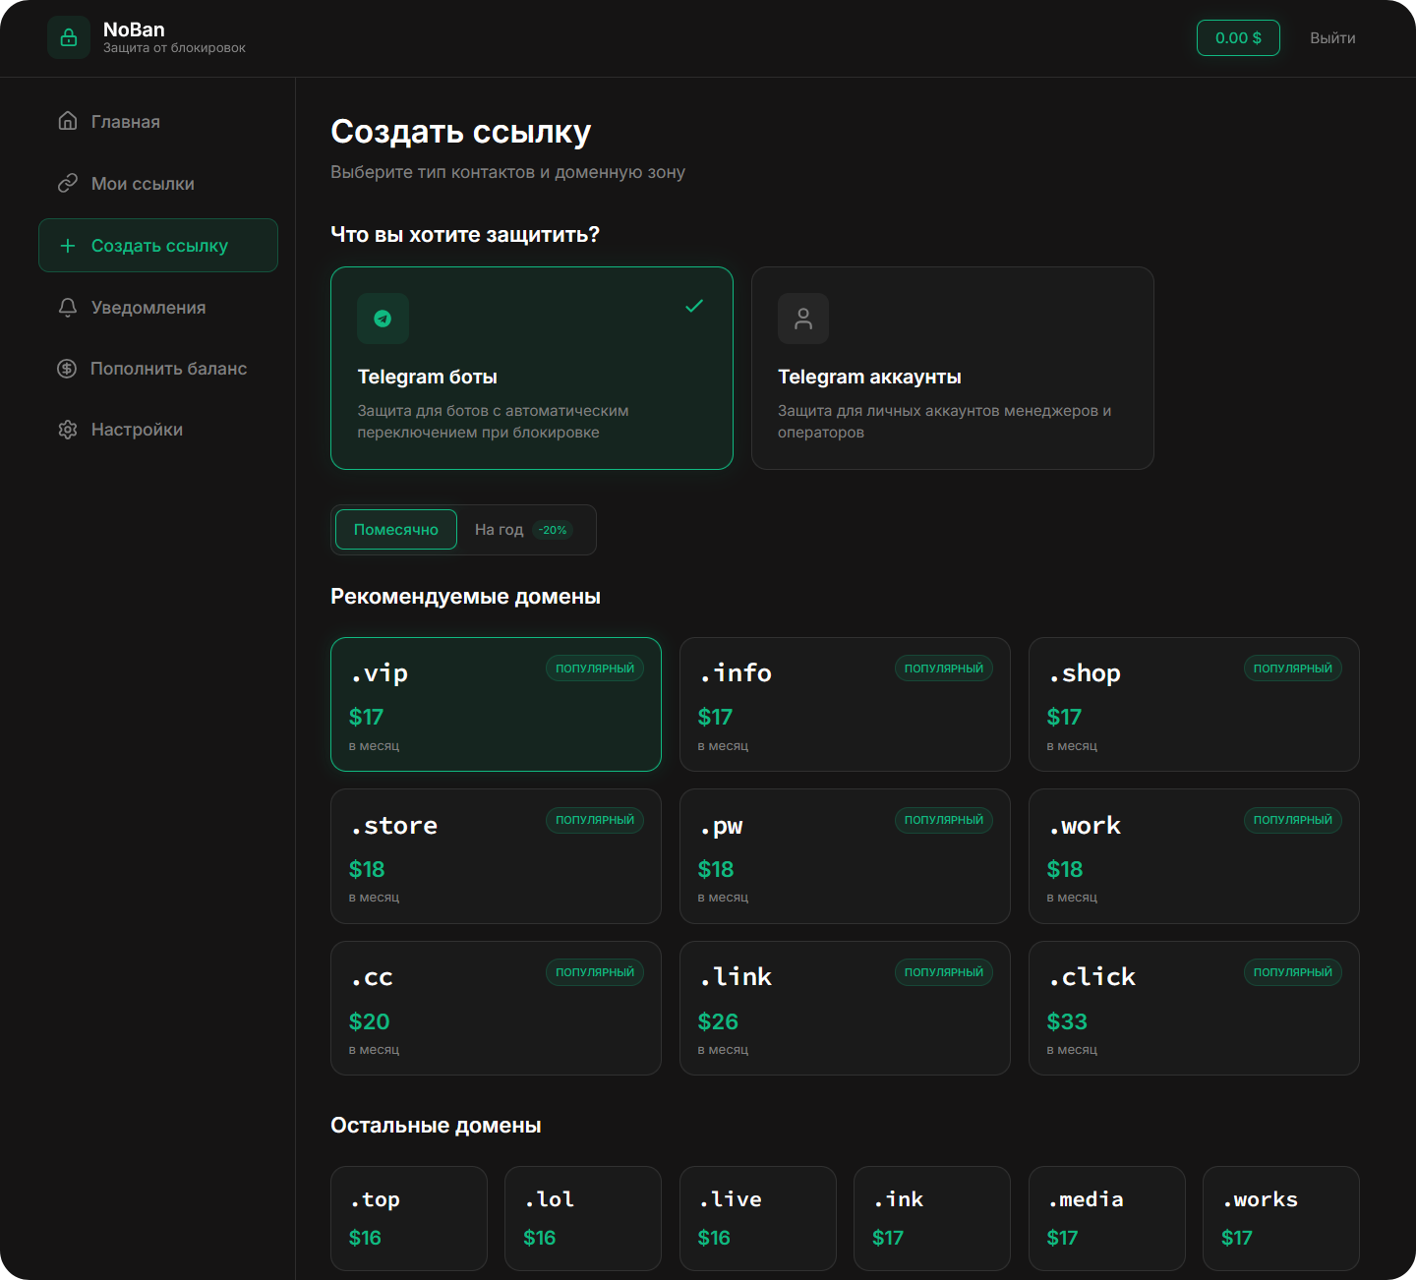
Task: Click the NoBan lock logo icon
Action: [69, 38]
